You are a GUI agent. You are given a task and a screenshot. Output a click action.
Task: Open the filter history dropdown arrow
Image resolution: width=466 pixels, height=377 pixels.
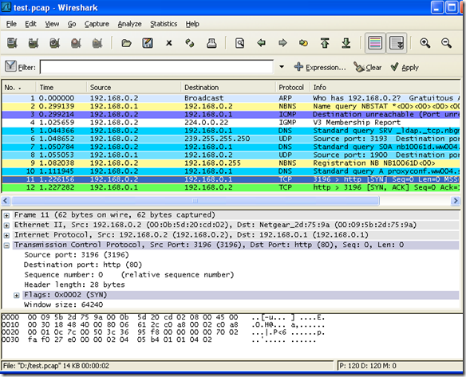[282, 67]
